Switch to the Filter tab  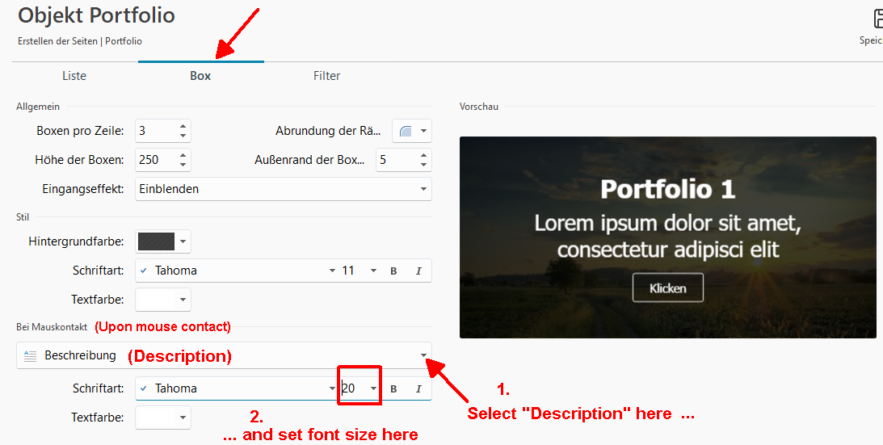click(326, 76)
